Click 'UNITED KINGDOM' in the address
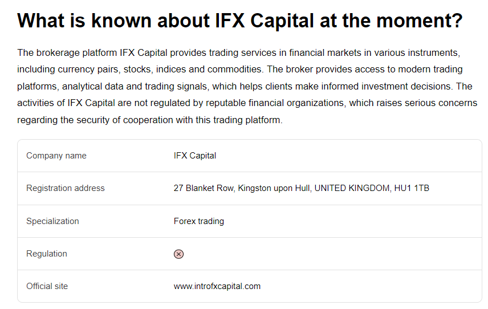The width and height of the screenshot is (488, 309). 352,188
